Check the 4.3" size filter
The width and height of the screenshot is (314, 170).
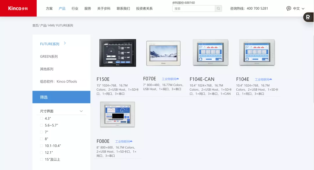(x=42, y=118)
